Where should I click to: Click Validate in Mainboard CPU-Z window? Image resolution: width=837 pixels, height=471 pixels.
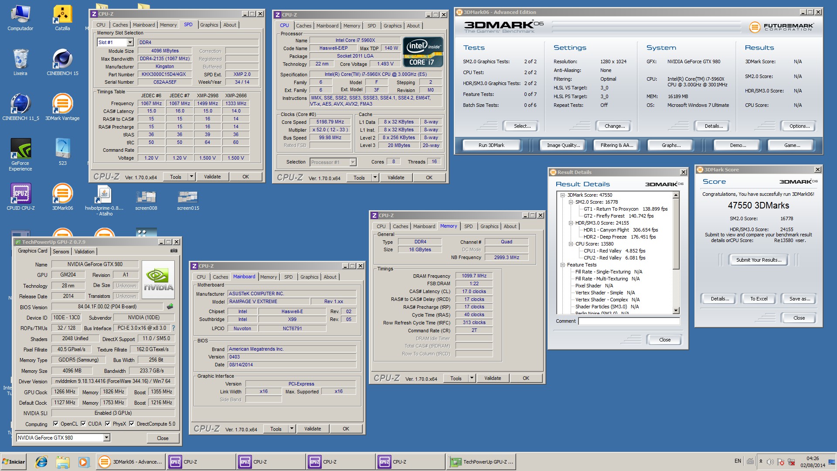tap(313, 429)
